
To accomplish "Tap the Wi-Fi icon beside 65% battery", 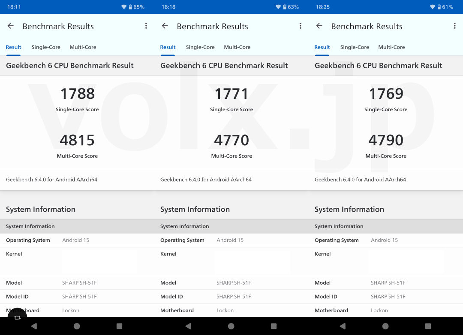I will pos(124,7).
